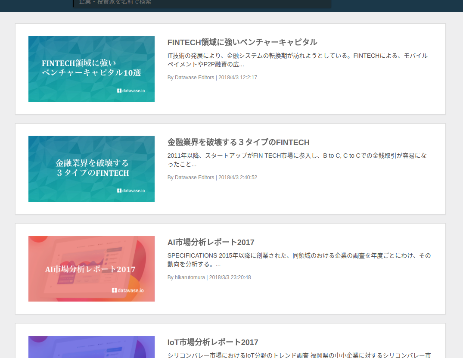Click the excerpt starting シリコンバレー市場におけるIoT
The height and width of the screenshot is (358, 463).
[x=299, y=355]
